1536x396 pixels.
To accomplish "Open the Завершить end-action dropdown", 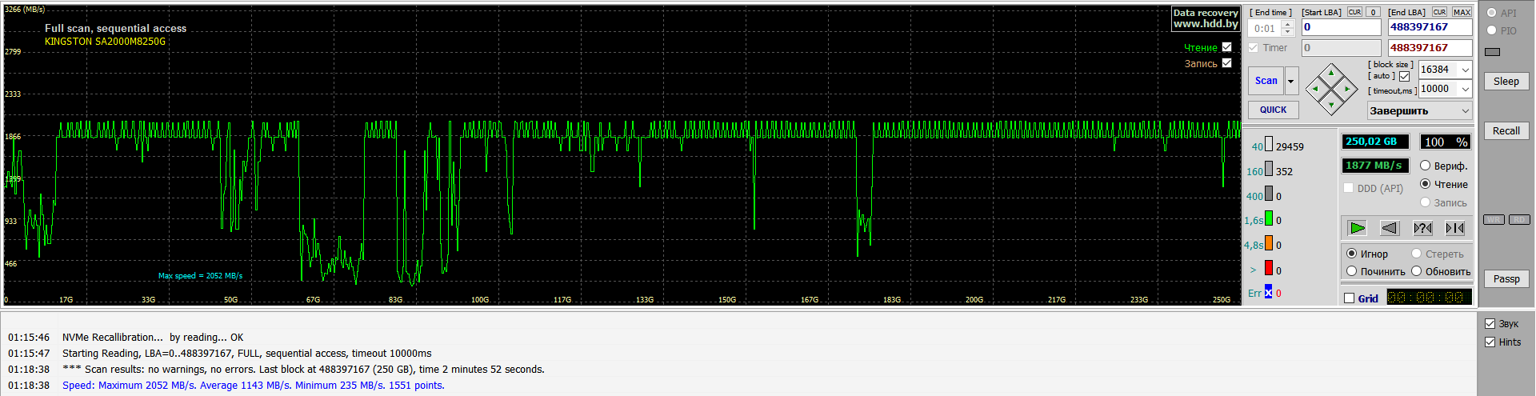I will point(1419,111).
